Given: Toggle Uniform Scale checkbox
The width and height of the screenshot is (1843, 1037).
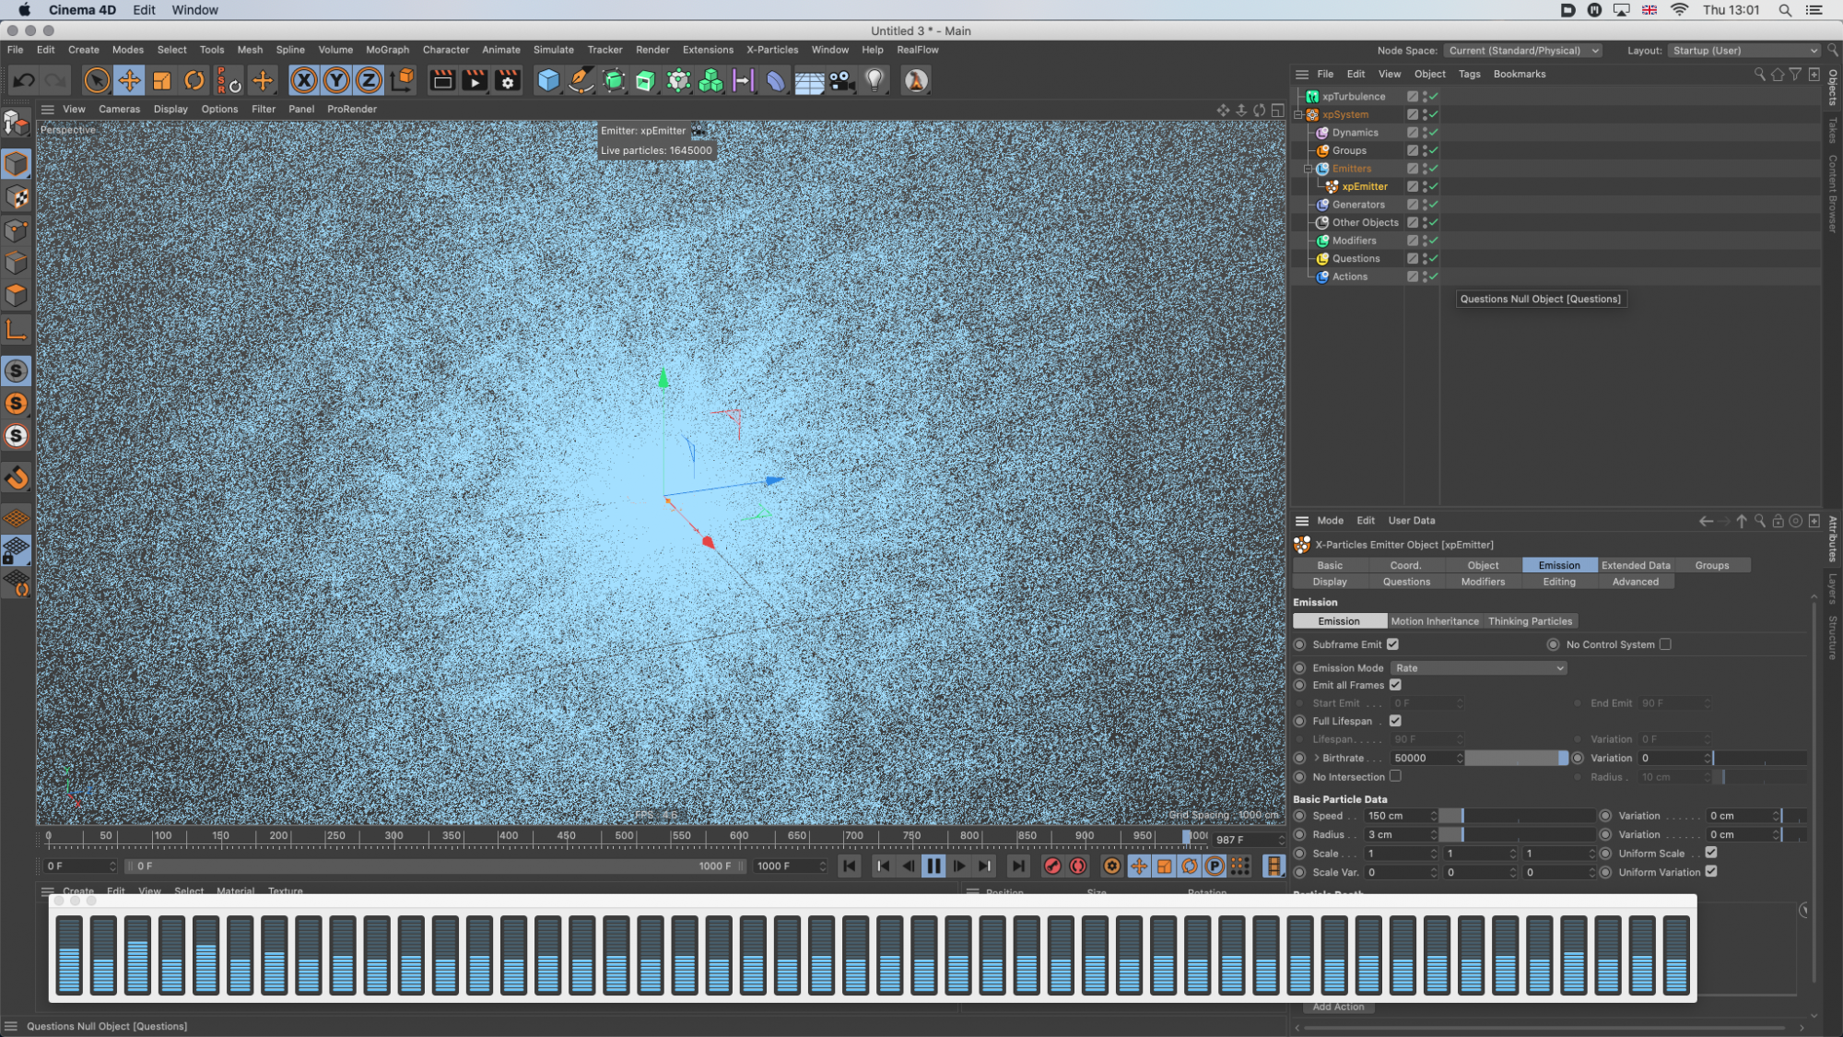Looking at the screenshot, I should [1711, 853].
